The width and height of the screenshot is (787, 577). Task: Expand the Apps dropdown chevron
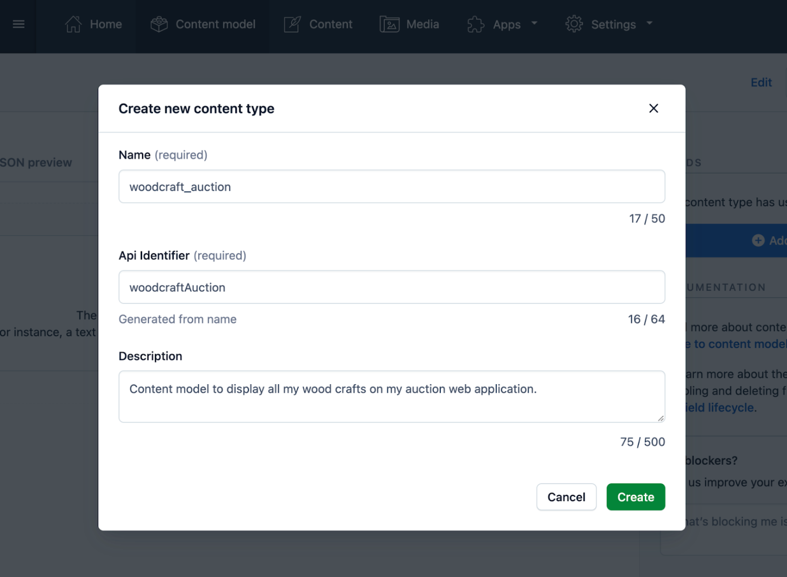click(x=534, y=24)
